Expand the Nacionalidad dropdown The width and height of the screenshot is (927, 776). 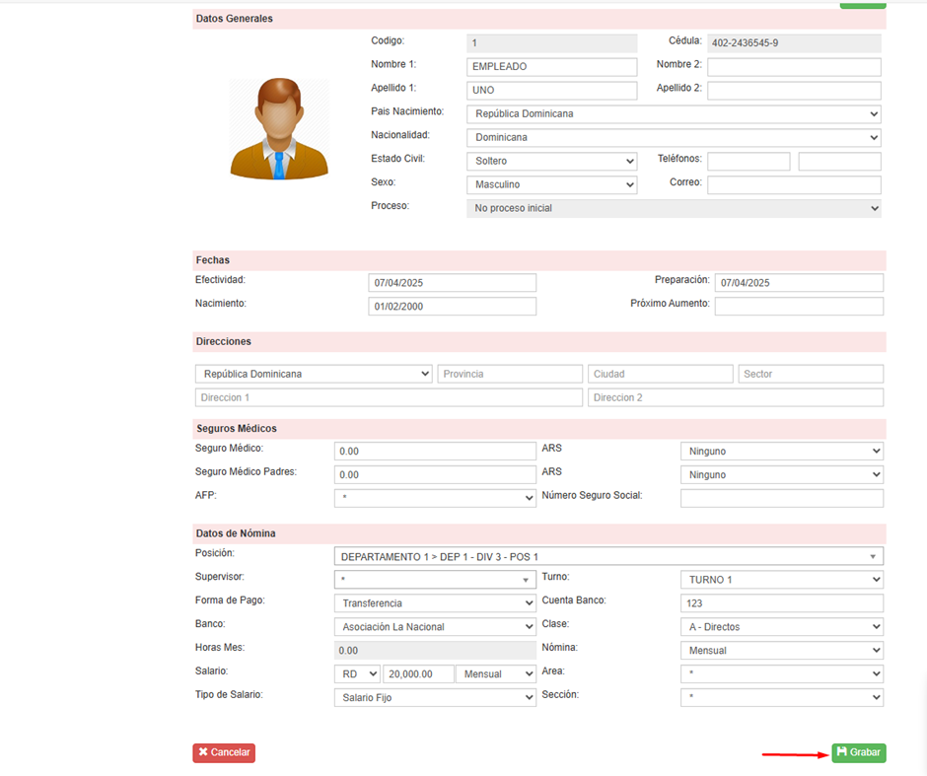pos(674,138)
